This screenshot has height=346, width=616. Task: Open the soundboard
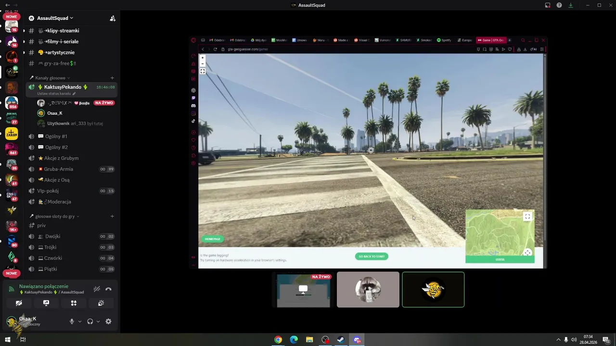101,303
